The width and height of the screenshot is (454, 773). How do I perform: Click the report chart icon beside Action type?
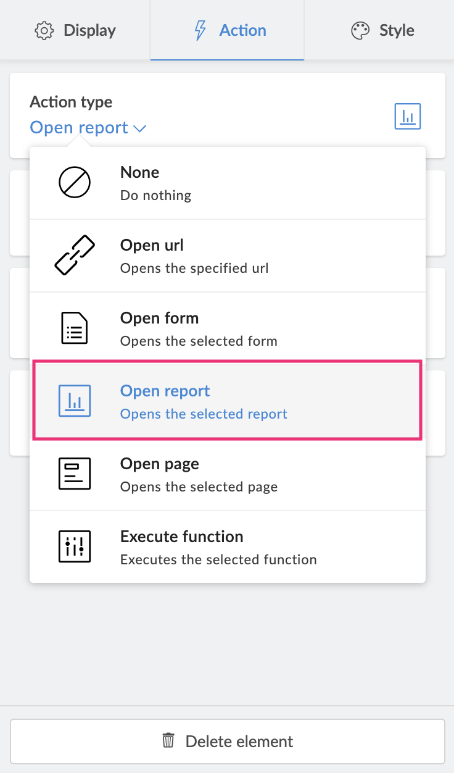(x=407, y=116)
